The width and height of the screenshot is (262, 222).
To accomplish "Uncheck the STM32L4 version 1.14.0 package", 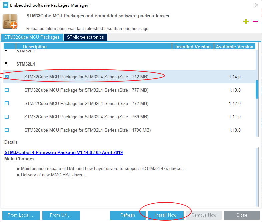I will tap(7, 77).
